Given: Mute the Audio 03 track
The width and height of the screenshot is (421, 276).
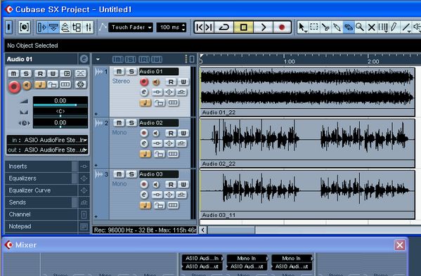Looking at the screenshot, I should click(x=119, y=174).
